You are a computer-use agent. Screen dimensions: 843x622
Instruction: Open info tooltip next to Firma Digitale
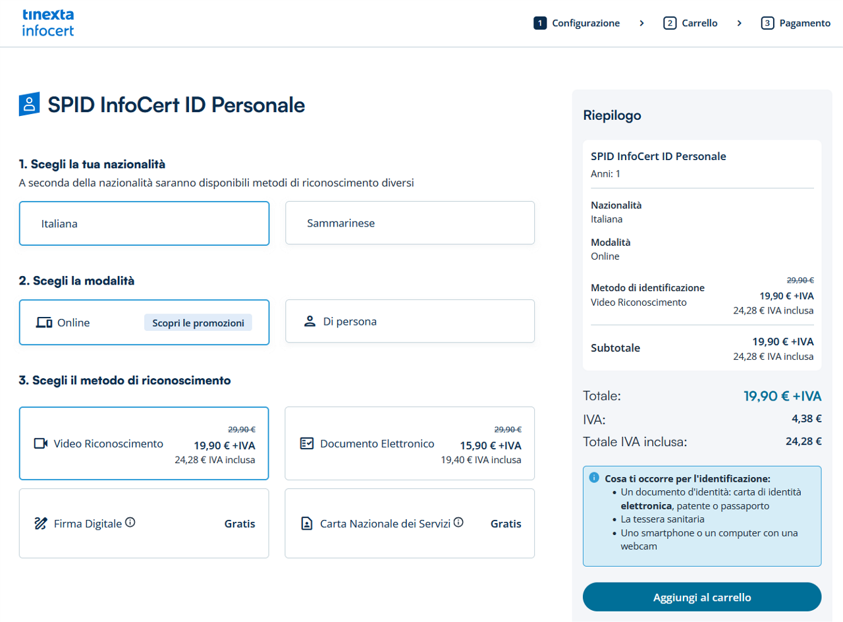(130, 523)
